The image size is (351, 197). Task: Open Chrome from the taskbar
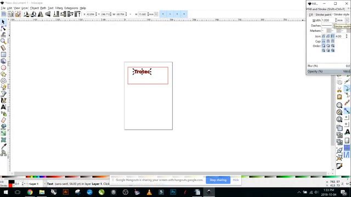(30, 192)
